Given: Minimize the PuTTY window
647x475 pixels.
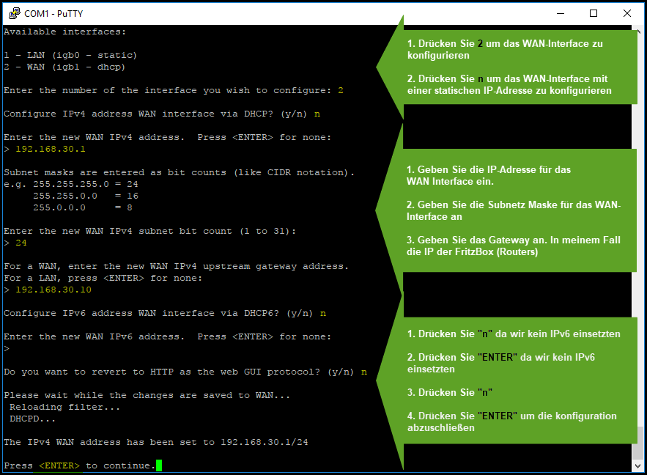Looking at the screenshot, I should tap(558, 12).
